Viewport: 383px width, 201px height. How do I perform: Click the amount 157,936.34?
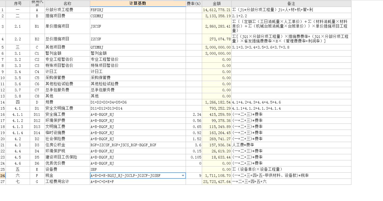(217, 145)
